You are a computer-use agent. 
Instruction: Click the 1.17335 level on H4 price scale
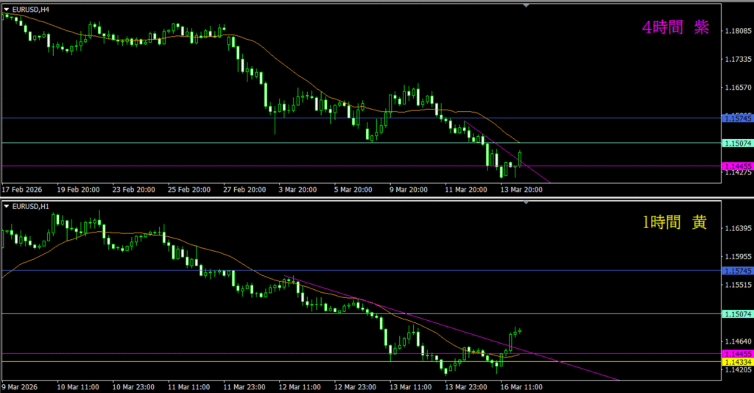[737, 60]
